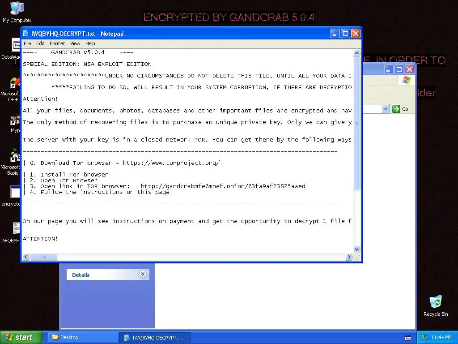Select the Myp desktop shortcut icon
The height and width of the screenshot is (344, 458).
(15, 125)
